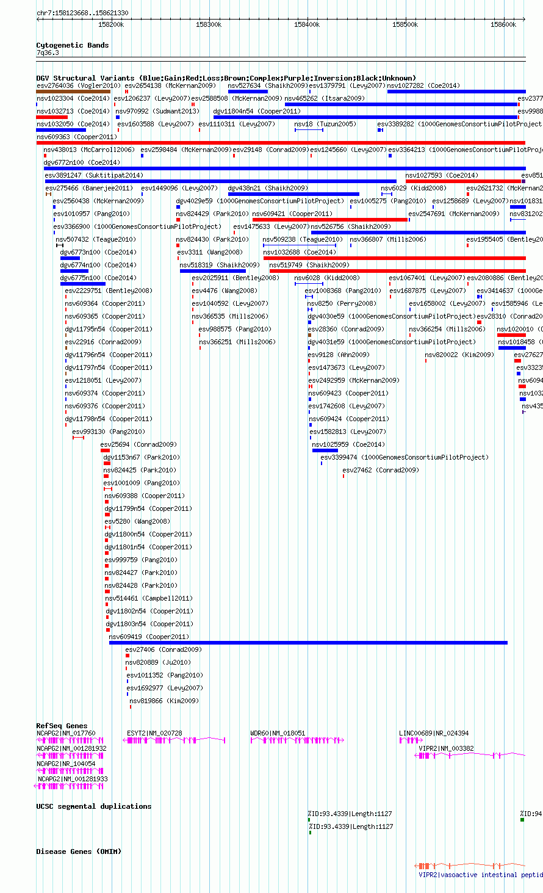Click esv27462 (Conrad2009) label
Viewport: 543px width, 893px height.
[x=381, y=470]
